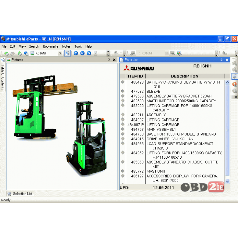Click the previous picture icon beside 1 RB16NH
Viewport: 238px width, 238px height.
(x=133, y=53)
